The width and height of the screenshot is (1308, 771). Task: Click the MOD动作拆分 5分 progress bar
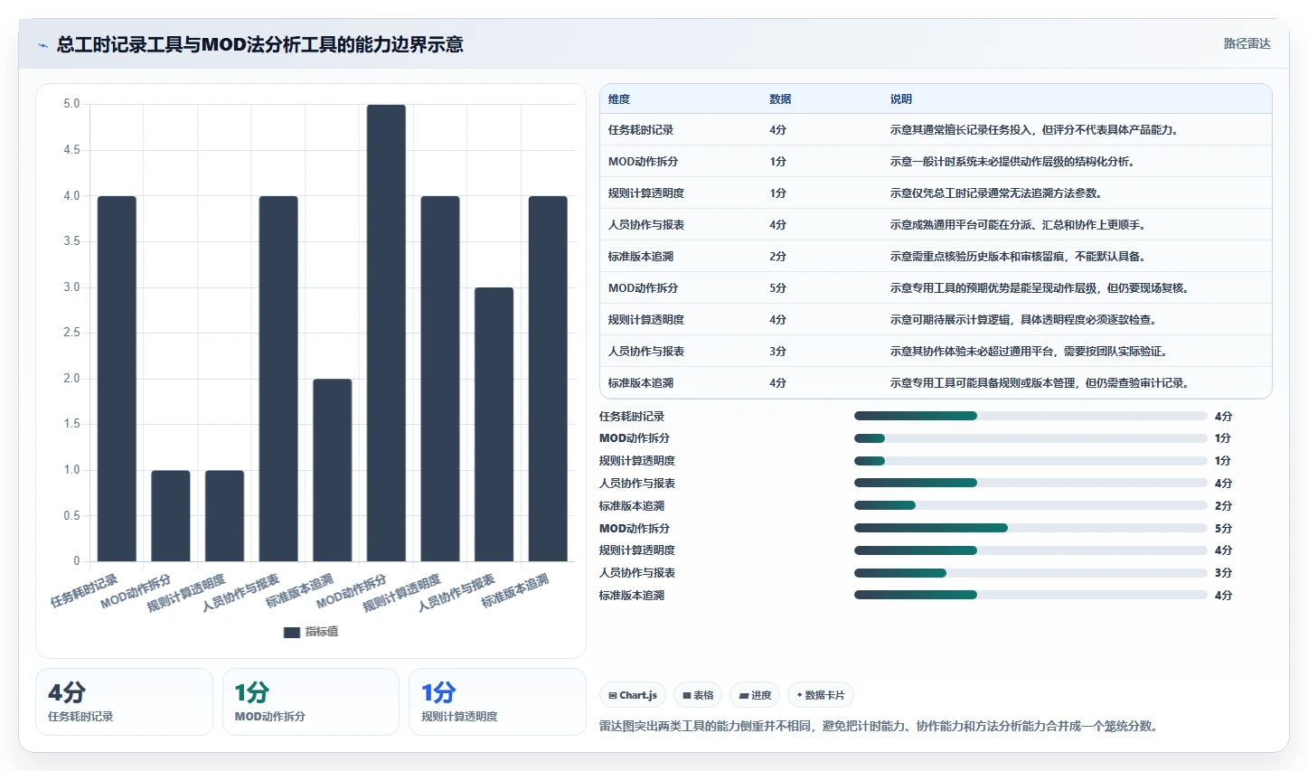pos(1030,528)
